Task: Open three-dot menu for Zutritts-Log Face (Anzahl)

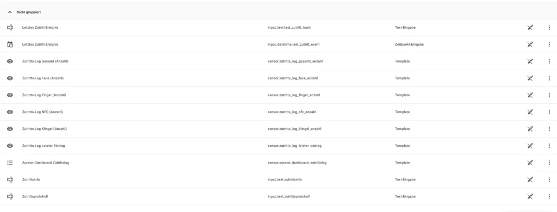Action: click(549, 78)
